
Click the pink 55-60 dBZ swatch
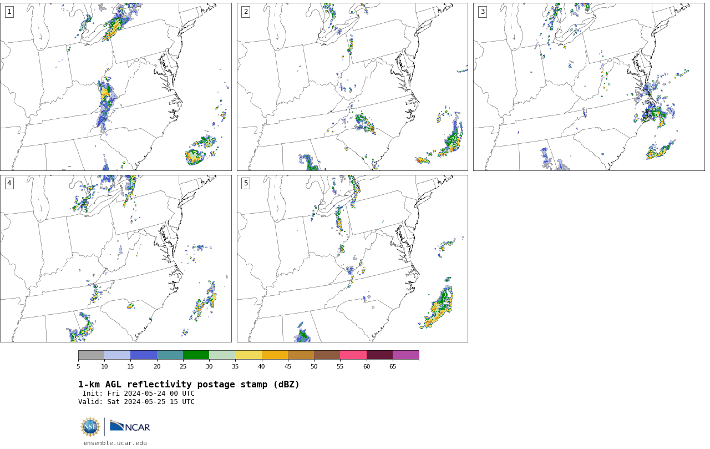click(353, 355)
